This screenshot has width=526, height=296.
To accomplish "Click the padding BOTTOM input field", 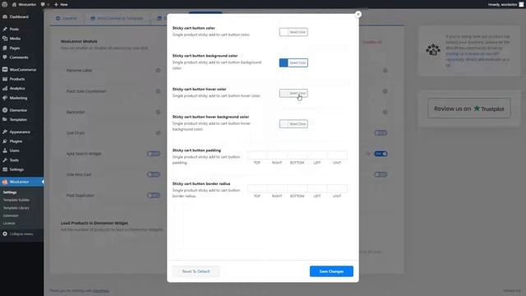I will [x=297, y=155].
